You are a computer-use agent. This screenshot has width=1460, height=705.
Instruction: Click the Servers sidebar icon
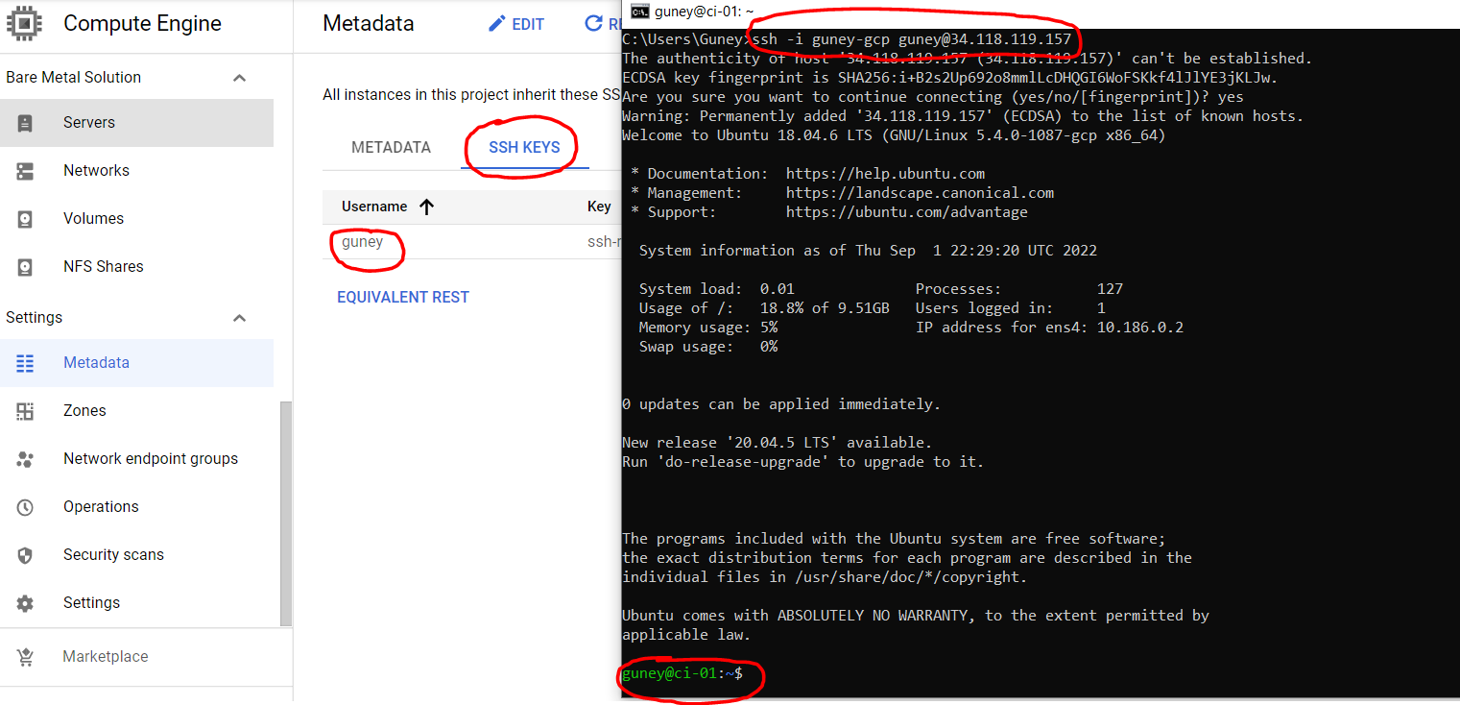25,123
